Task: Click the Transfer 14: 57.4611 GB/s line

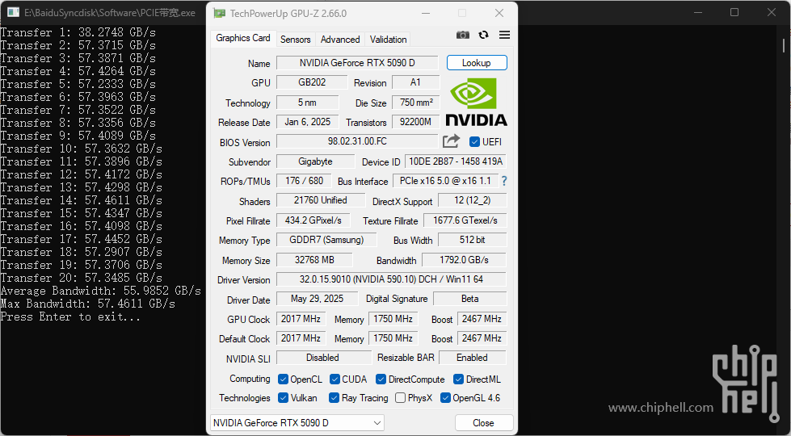Action: tap(82, 200)
